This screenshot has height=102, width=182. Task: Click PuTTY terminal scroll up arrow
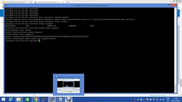(x=175, y=9)
